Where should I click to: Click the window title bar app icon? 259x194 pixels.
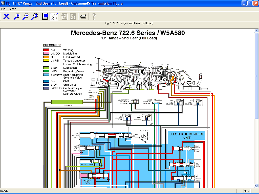[x=3, y=3]
